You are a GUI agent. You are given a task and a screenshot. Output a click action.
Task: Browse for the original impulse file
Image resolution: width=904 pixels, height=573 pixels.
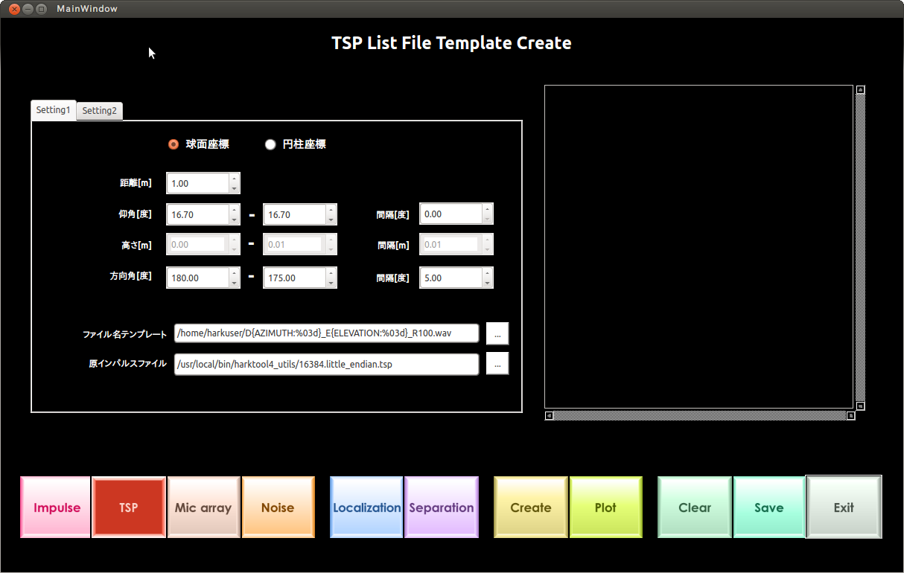[497, 363]
